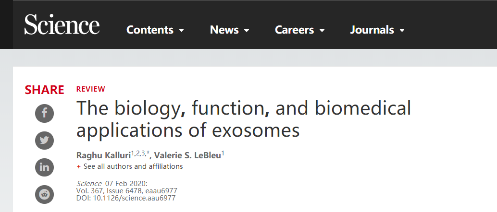Click affiliation superscript 1 after Kalluri
Viewport: 497px width, 212px height.
[x=133, y=152]
